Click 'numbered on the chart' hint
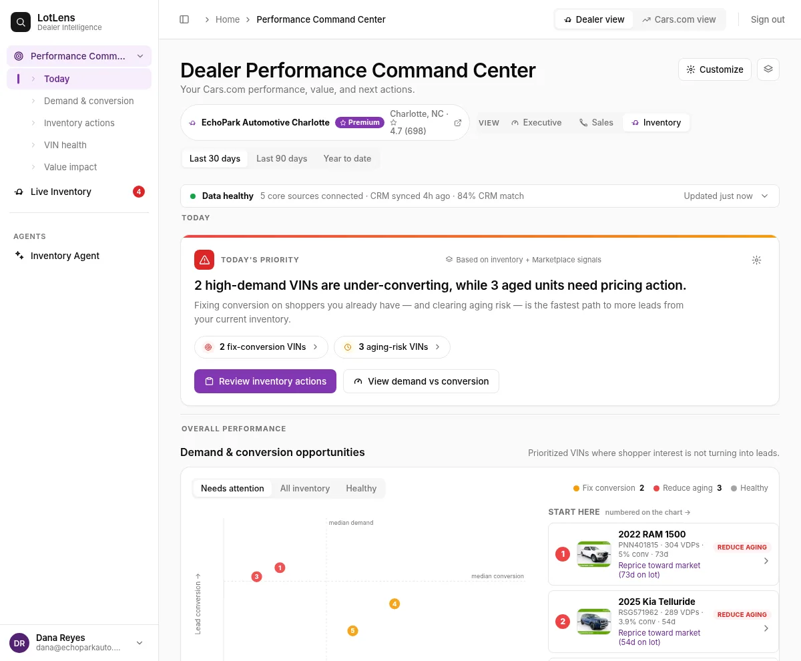Viewport: 801px width, 661px height. pyautogui.click(x=647, y=512)
